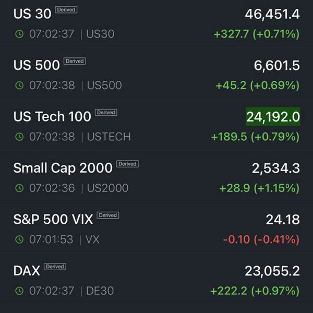Open the US 30 index name

coord(32,15)
